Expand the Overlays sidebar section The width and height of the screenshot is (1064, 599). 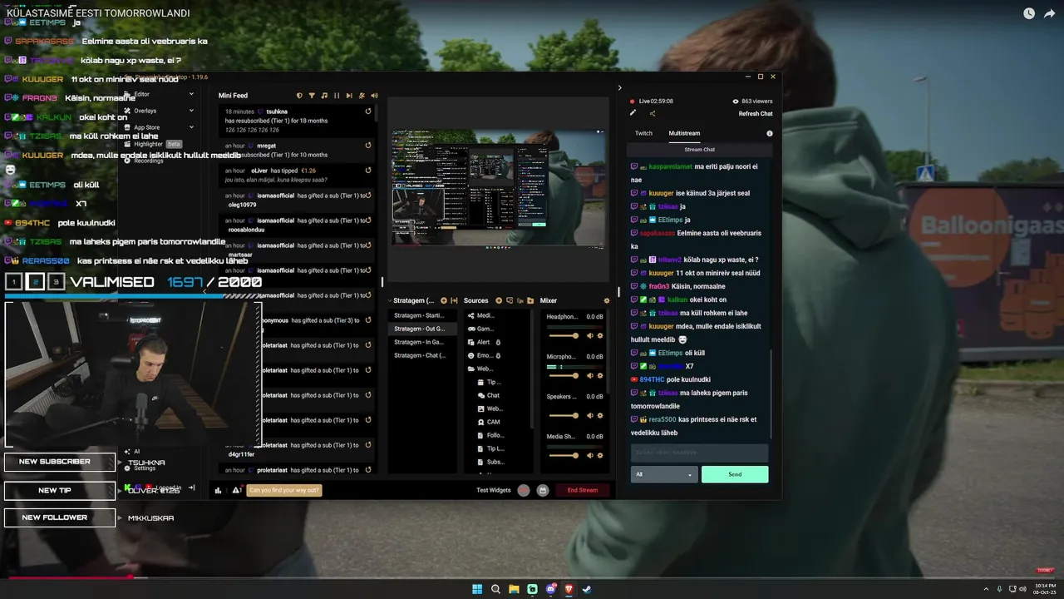[x=191, y=111]
